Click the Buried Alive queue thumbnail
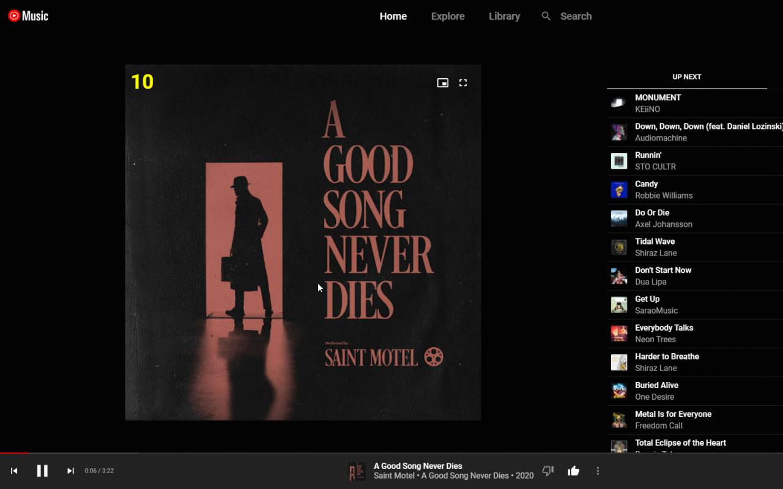The width and height of the screenshot is (783, 489). pyautogui.click(x=619, y=391)
